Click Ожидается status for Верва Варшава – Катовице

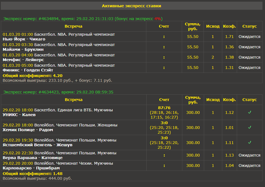tap(249, 155)
